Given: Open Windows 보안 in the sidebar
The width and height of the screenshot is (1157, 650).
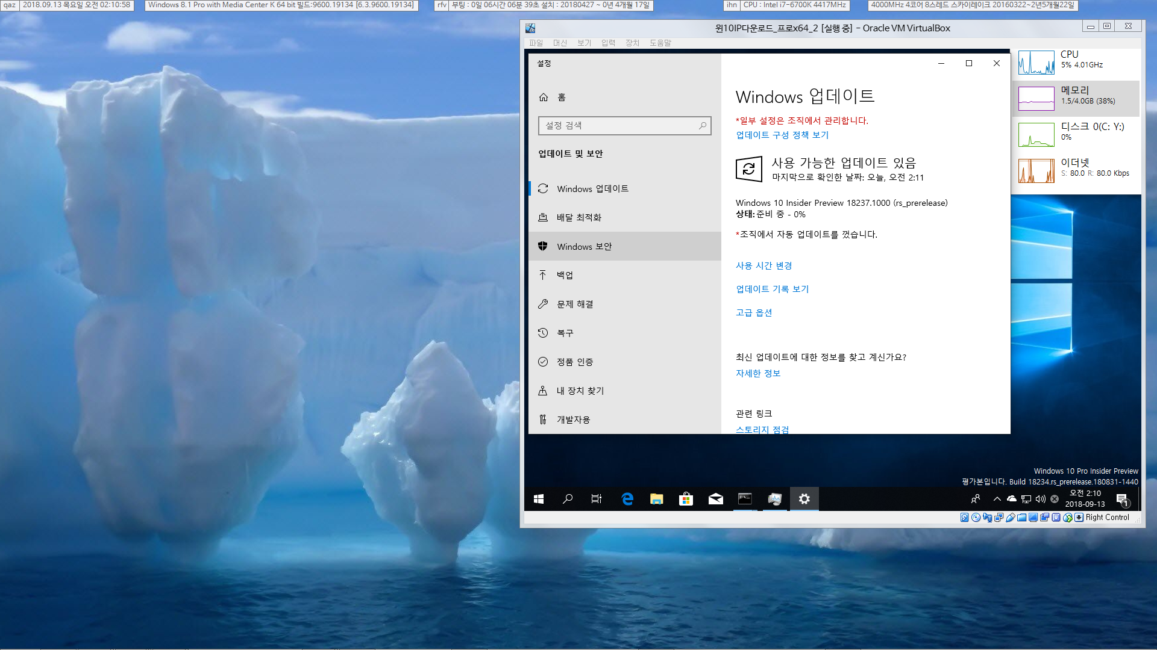Looking at the screenshot, I should pyautogui.click(x=625, y=246).
